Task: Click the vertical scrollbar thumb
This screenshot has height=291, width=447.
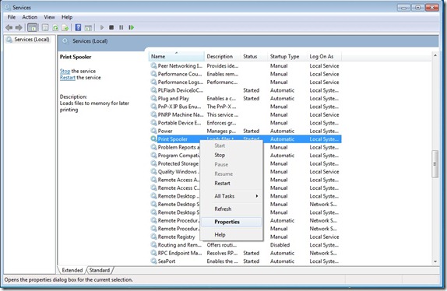Action: click(435, 164)
